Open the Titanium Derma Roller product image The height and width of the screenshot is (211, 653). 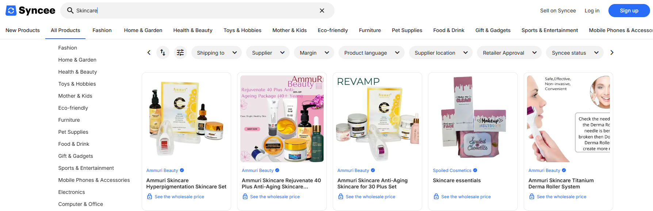[568, 119]
